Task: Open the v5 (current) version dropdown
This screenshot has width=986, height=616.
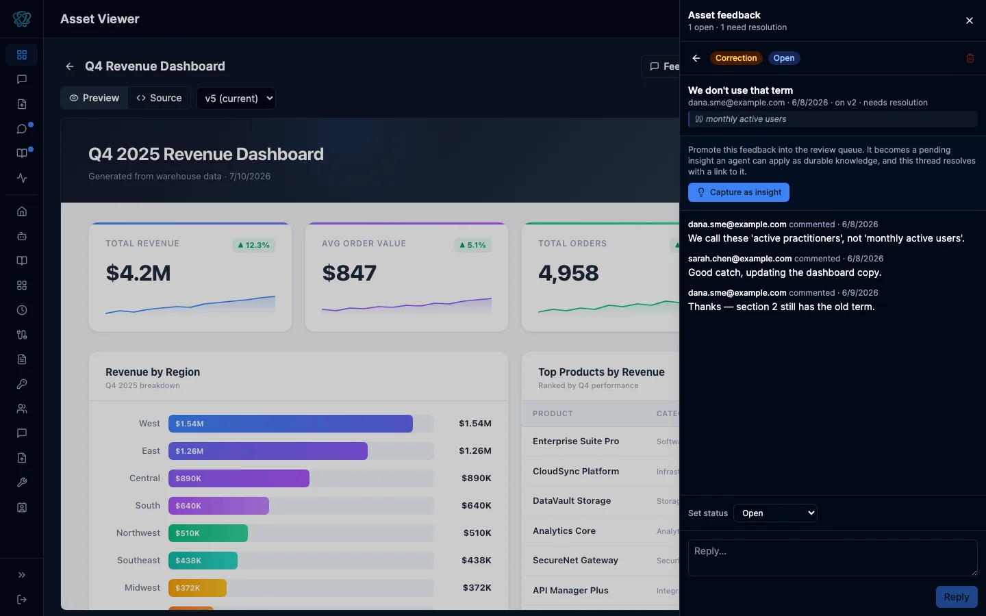Action: click(x=236, y=98)
